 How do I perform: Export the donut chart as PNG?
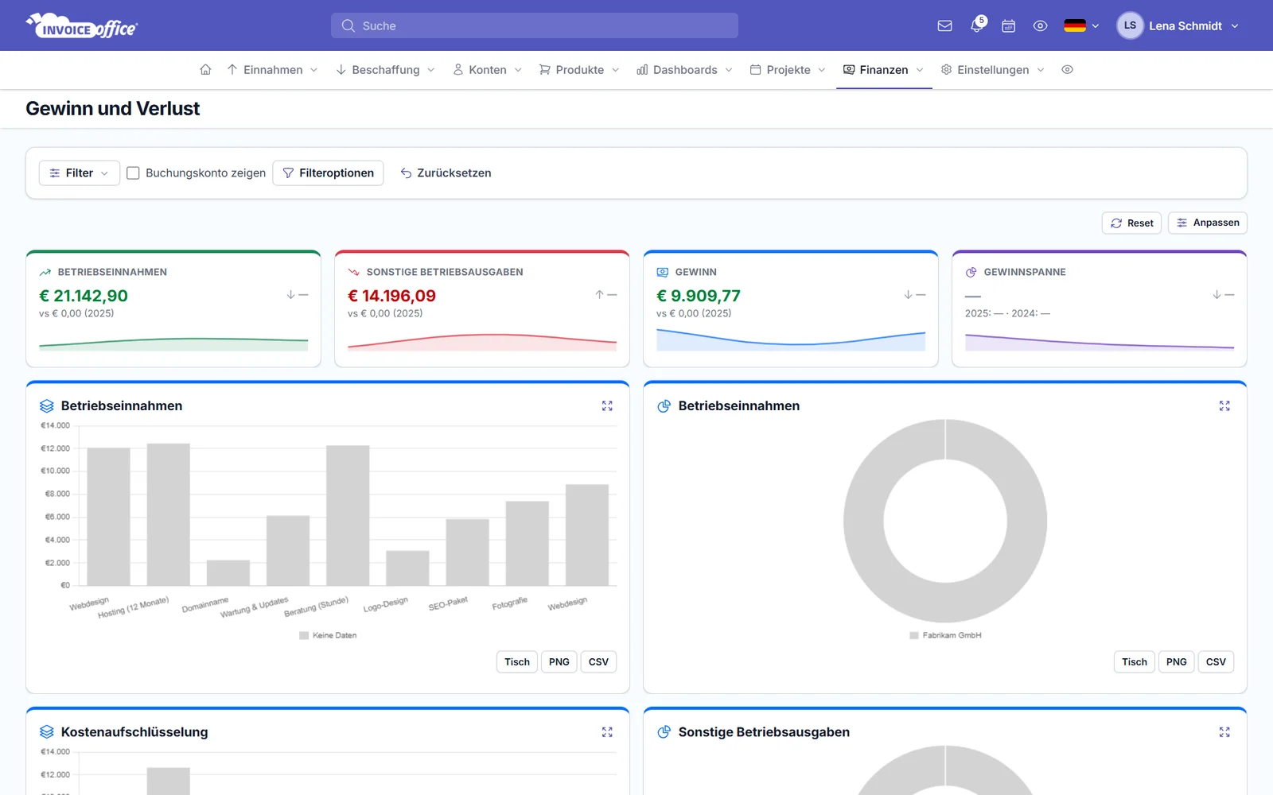click(x=1177, y=662)
